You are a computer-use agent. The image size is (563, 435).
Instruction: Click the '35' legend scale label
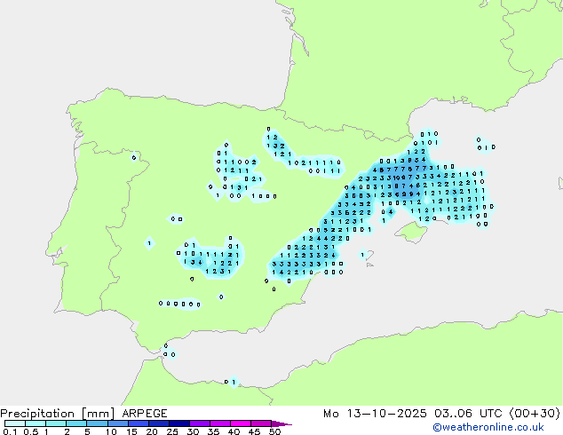point(213,431)
